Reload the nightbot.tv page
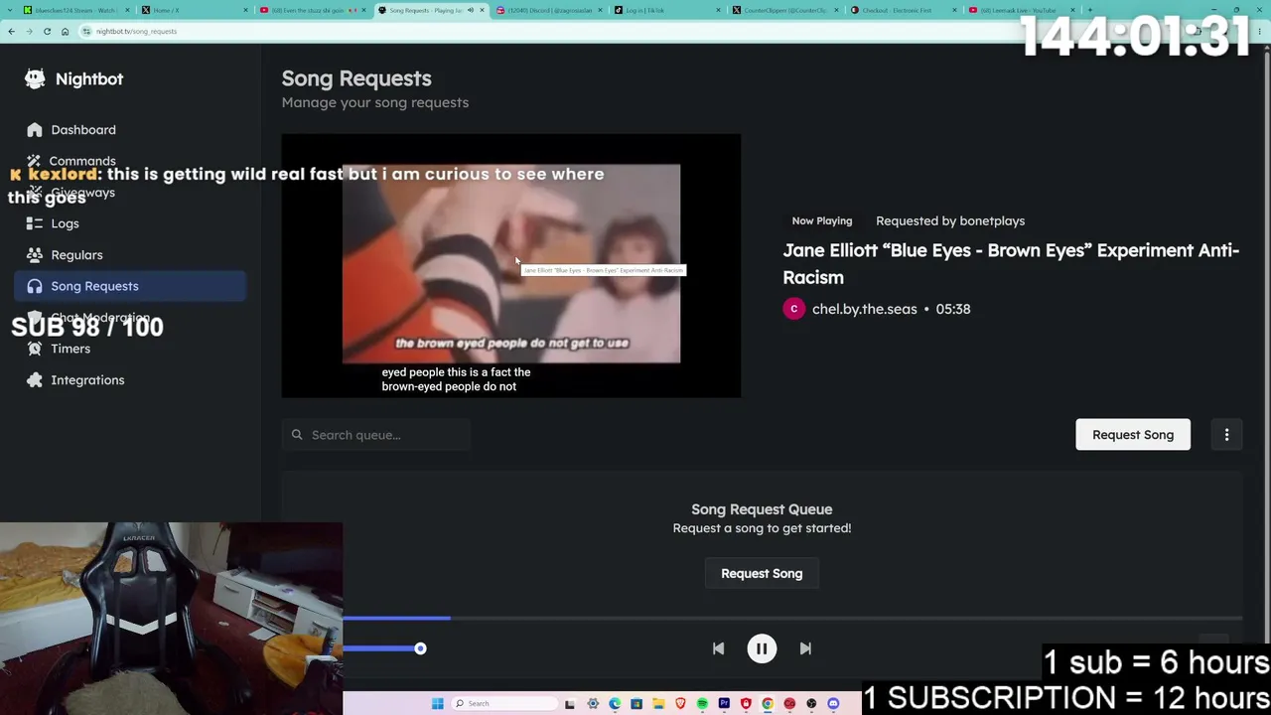 pos(47,31)
